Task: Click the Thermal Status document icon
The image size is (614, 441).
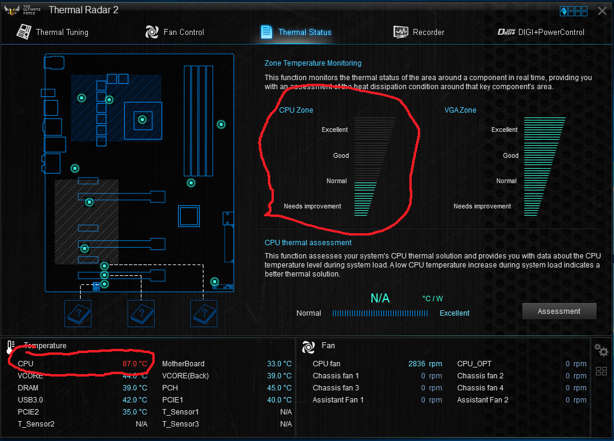Action: click(x=266, y=32)
